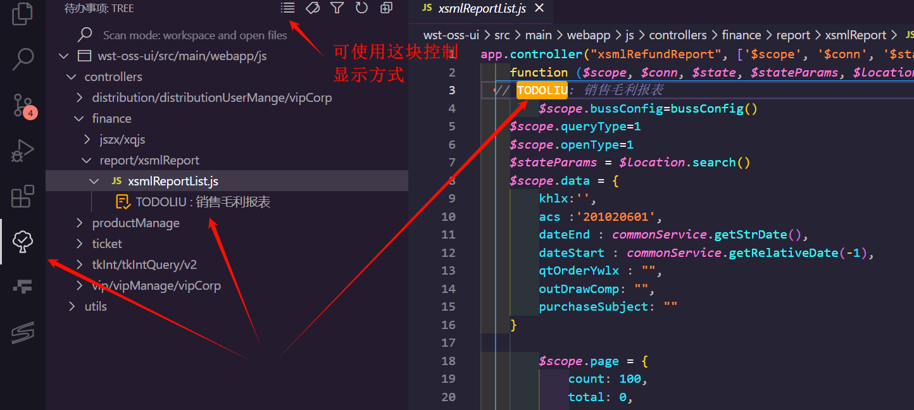Expand the utils folder
Screen dimensions: 914x410
(x=71, y=306)
